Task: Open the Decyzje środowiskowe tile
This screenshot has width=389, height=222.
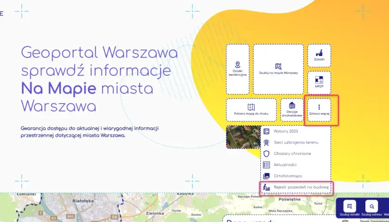Action: [x=292, y=110]
